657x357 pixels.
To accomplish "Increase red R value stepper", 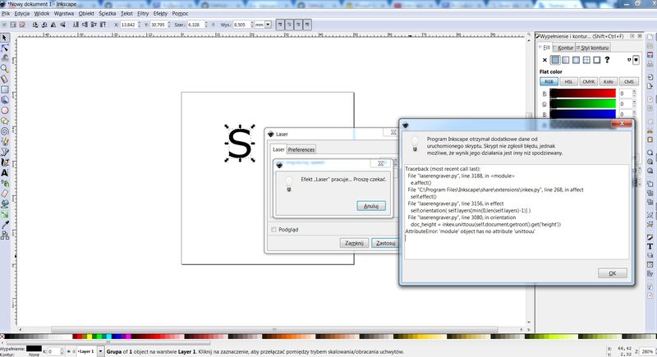I will click(x=634, y=92).
